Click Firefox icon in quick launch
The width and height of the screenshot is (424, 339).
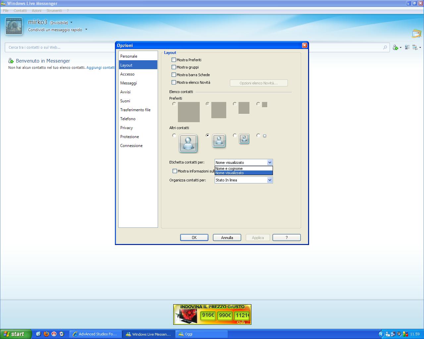(x=46, y=334)
